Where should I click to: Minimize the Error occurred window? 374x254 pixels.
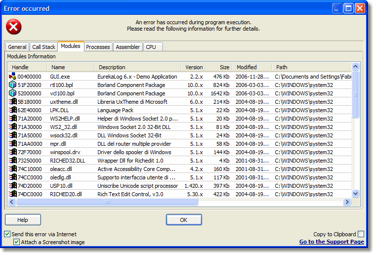[x=337, y=8]
